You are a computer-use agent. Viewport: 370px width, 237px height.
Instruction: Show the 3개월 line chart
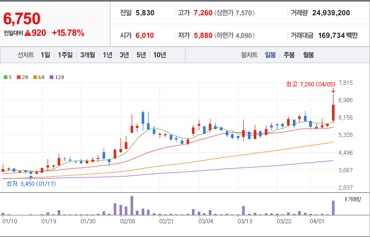pyautogui.click(x=88, y=55)
